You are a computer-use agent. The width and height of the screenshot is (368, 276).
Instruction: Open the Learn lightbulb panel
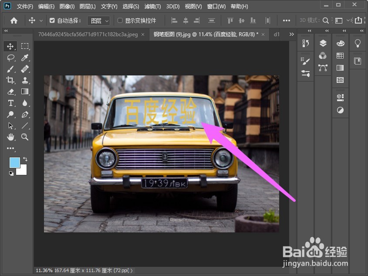pos(358,44)
